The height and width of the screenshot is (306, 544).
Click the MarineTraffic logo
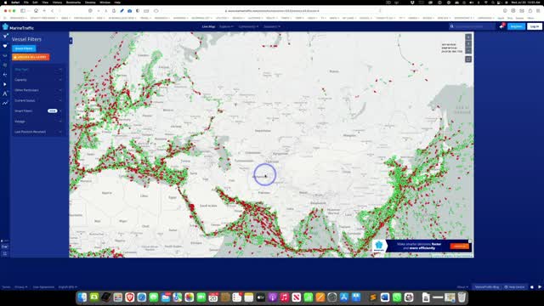click(x=18, y=26)
